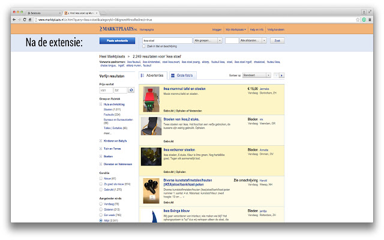
Task: Bookmark page with the star icon
Action: click(x=358, y=20)
